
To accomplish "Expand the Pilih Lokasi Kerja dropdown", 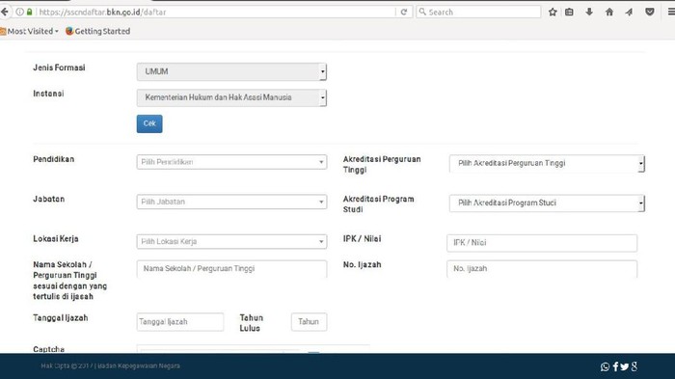I will click(x=231, y=242).
